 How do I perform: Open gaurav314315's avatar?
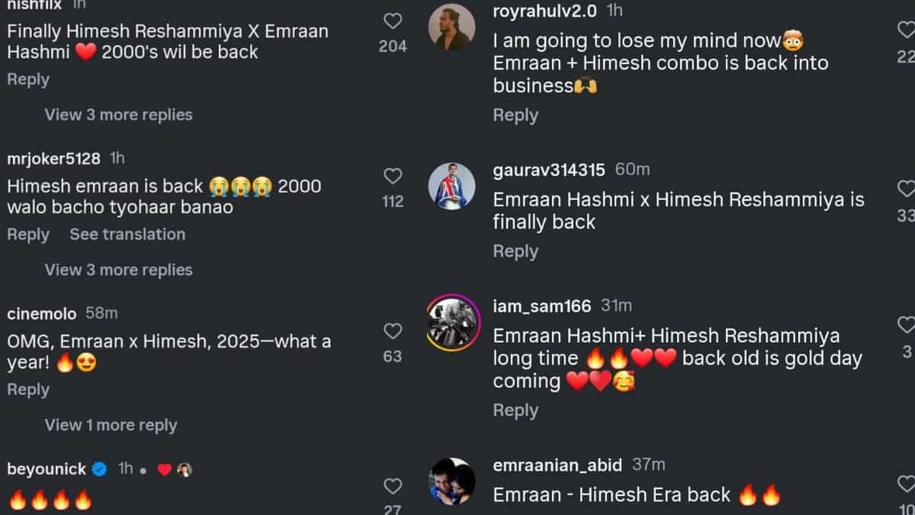[x=451, y=186]
